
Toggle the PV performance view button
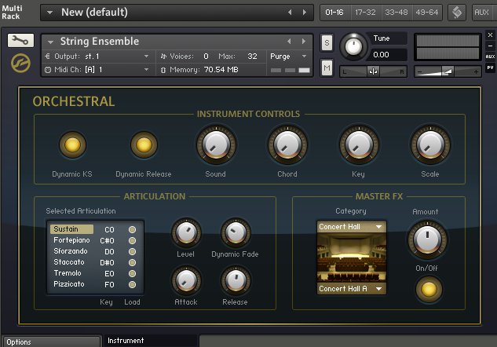tap(490, 68)
